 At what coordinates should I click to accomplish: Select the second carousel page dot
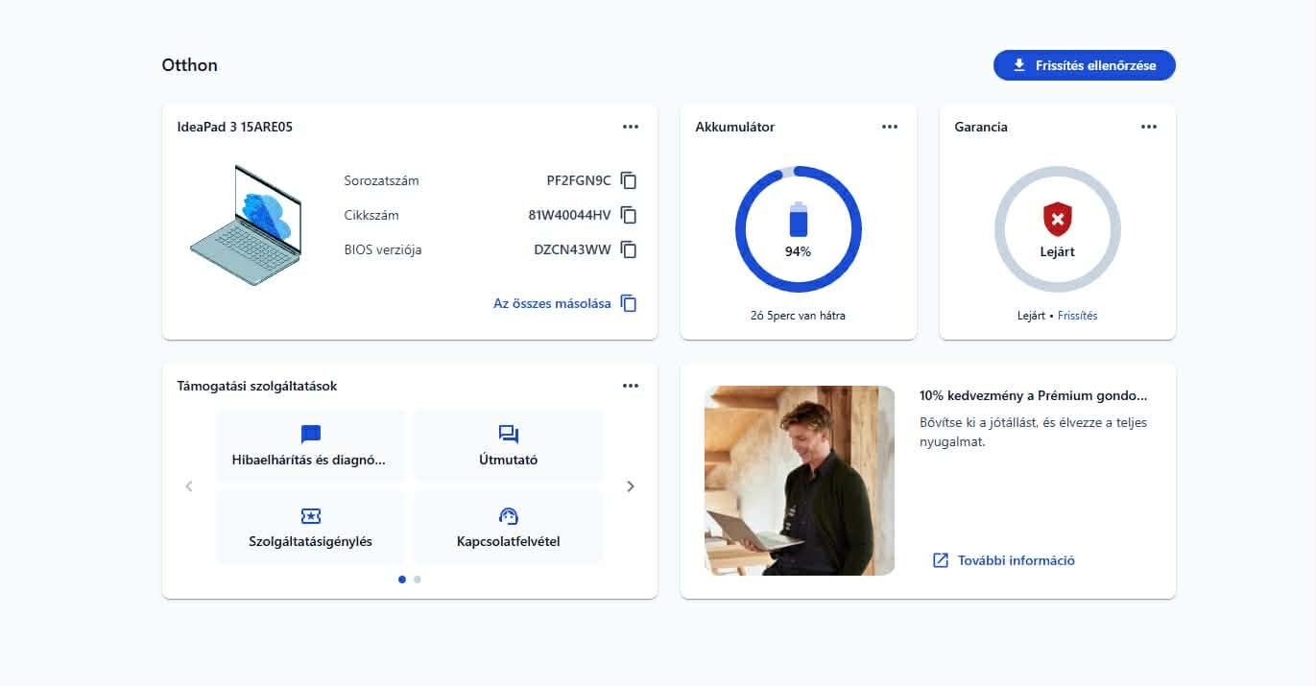click(417, 580)
